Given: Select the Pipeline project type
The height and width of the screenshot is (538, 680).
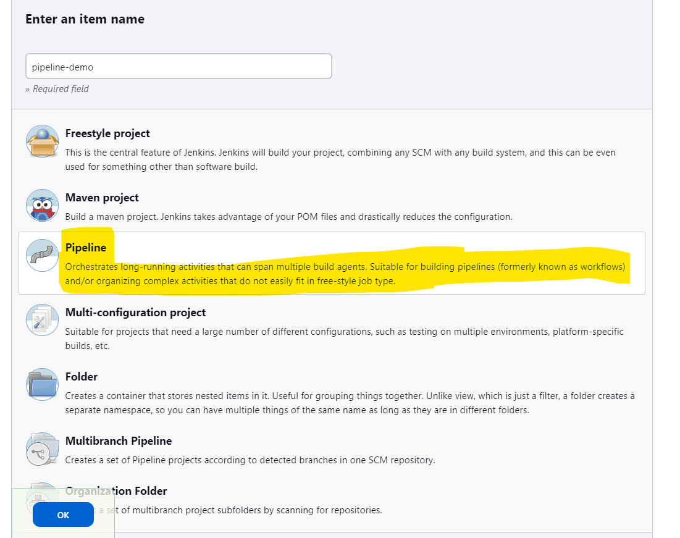Looking at the screenshot, I should tap(247, 263).
